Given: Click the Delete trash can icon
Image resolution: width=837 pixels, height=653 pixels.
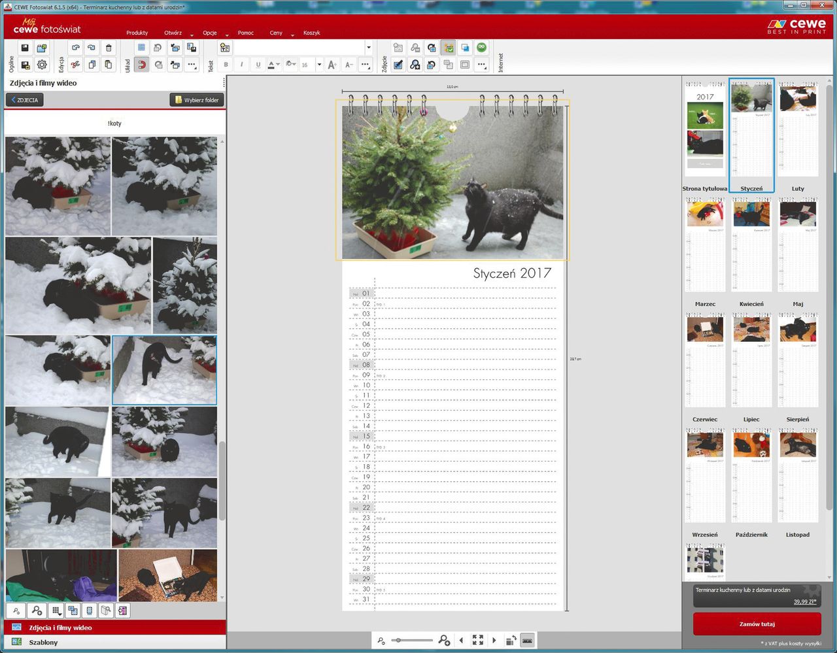Looking at the screenshot, I should click(x=109, y=48).
